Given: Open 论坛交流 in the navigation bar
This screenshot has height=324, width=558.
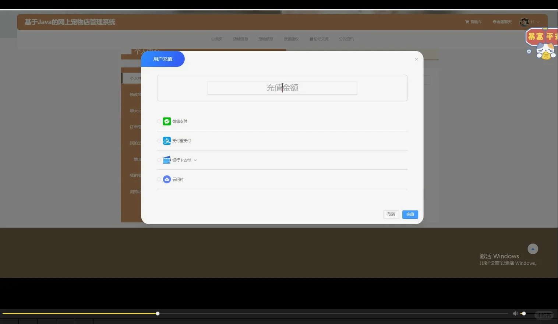Looking at the screenshot, I should point(319,39).
